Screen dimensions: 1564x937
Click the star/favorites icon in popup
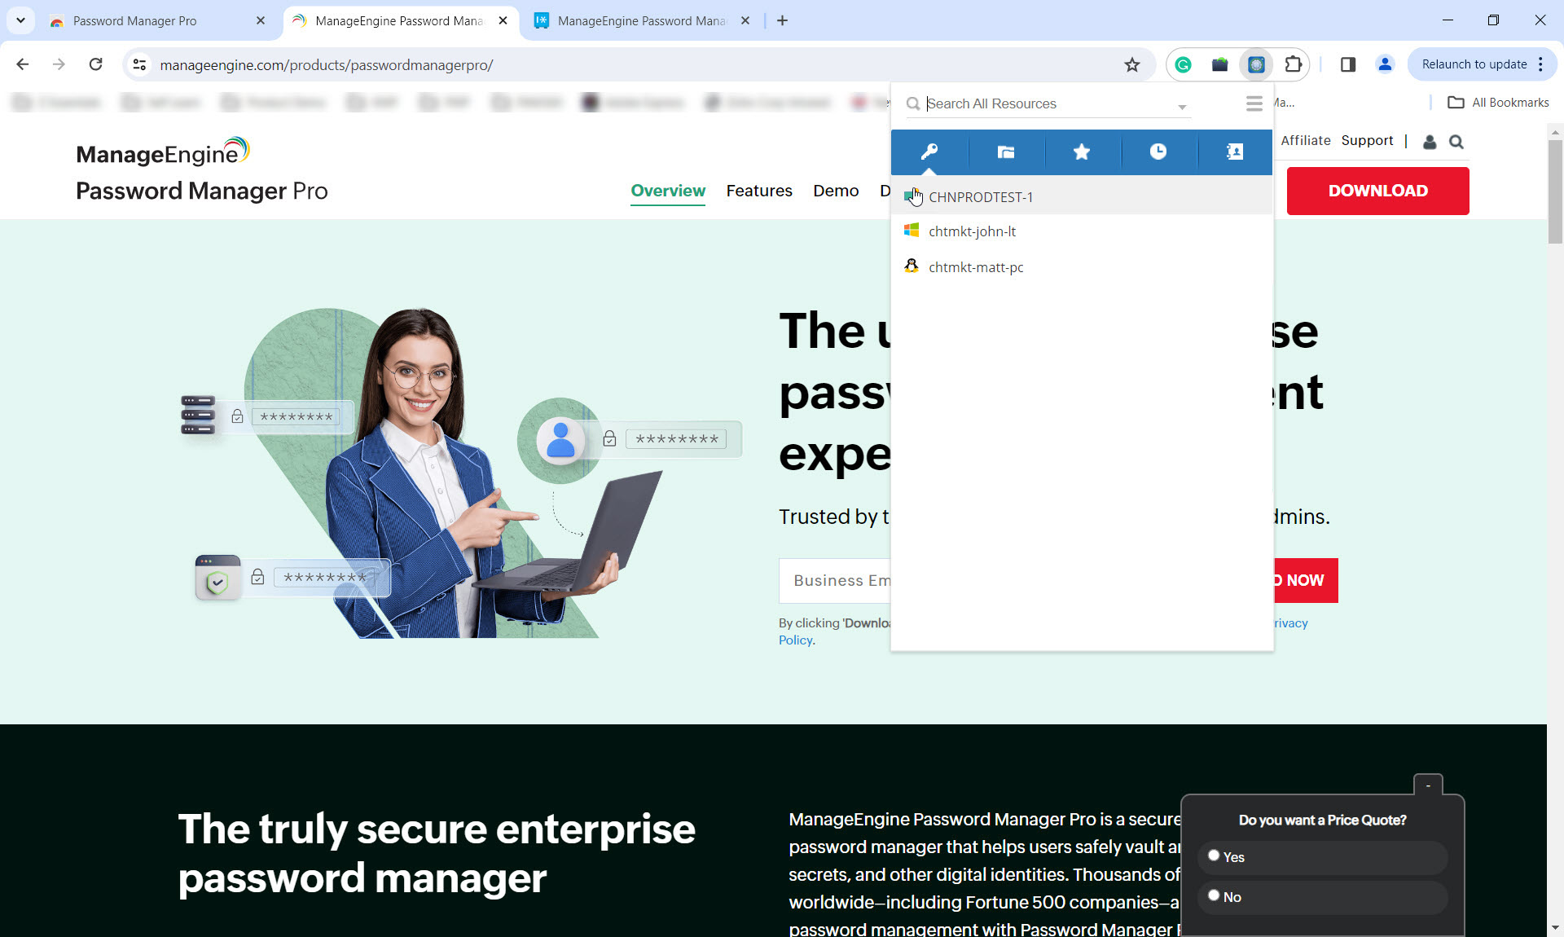pos(1081,152)
